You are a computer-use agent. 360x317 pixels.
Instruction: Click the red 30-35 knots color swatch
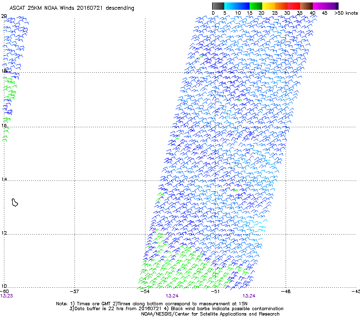pos(294,6)
